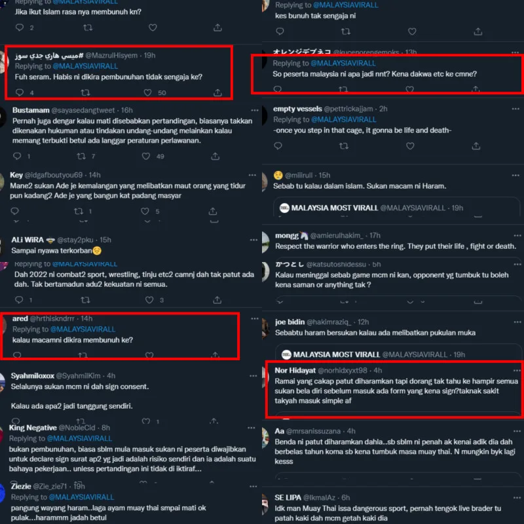This screenshot has height=524, width=524.
Task: Open @MALAYSIAVIRALL mention in Ziezie's reply
Action: [81, 497]
